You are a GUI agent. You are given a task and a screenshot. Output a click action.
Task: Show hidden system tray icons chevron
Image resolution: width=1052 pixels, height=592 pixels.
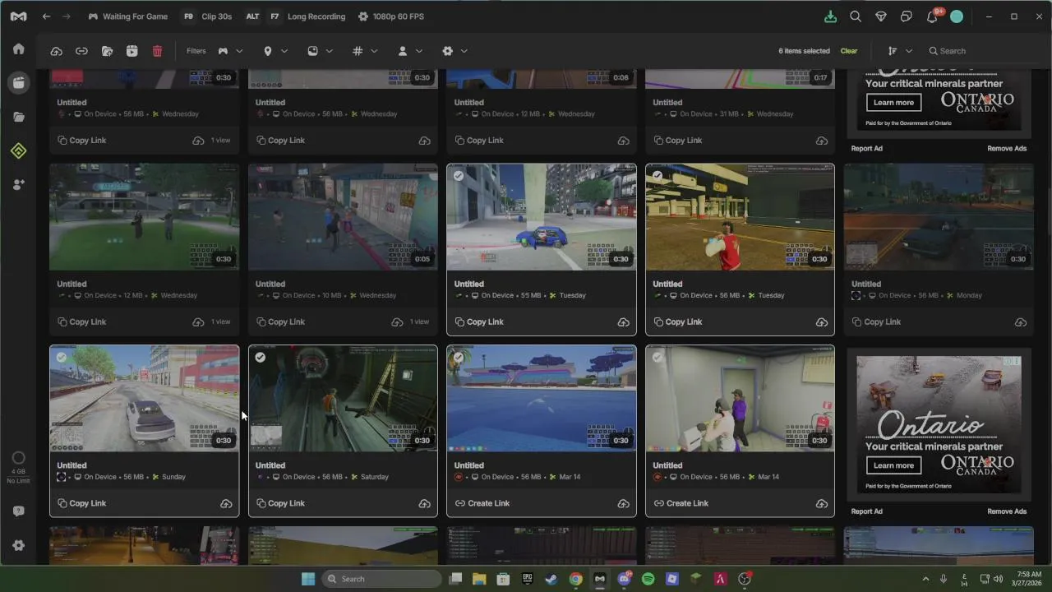tap(925, 579)
